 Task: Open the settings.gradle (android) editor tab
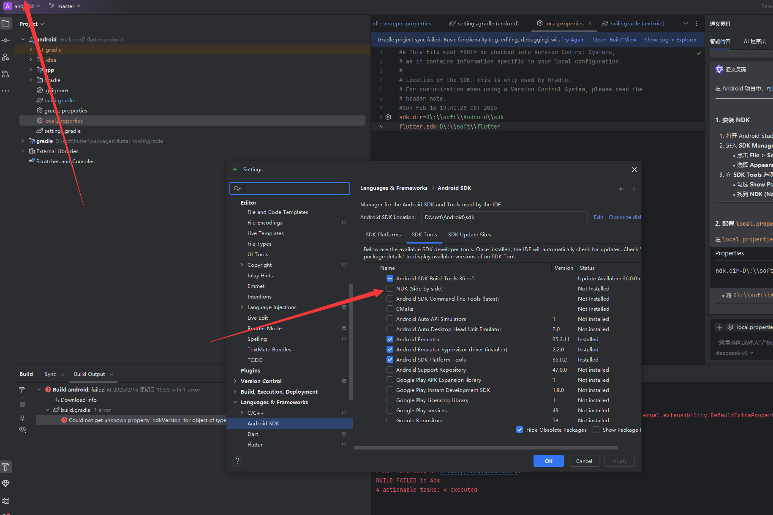click(x=484, y=23)
